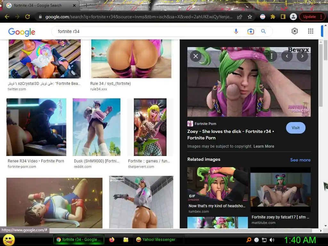Open the Learn More copyright link
The width and height of the screenshot is (328, 246).
[x=264, y=146]
